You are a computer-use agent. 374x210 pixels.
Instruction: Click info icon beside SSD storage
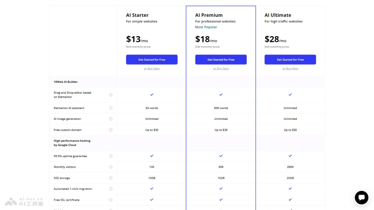click(111, 178)
